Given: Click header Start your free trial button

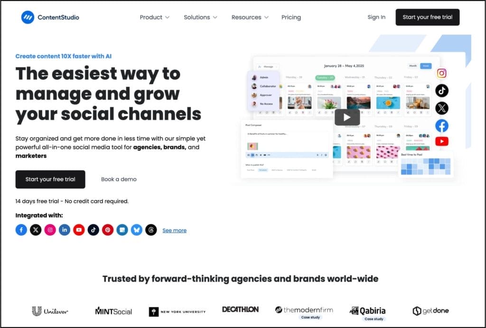Looking at the screenshot, I should [428, 17].
